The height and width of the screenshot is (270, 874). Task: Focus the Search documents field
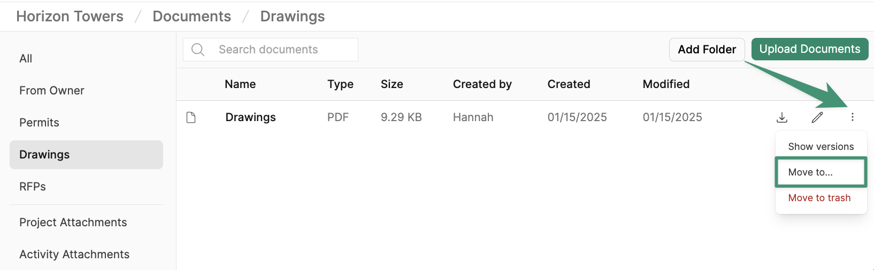click(271, 50)
